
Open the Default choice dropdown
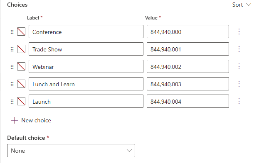point(71,151)
